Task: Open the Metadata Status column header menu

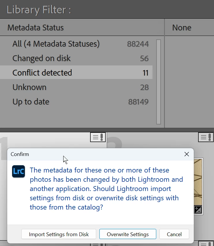Action: pyautogui.click(x=36, y=28)
